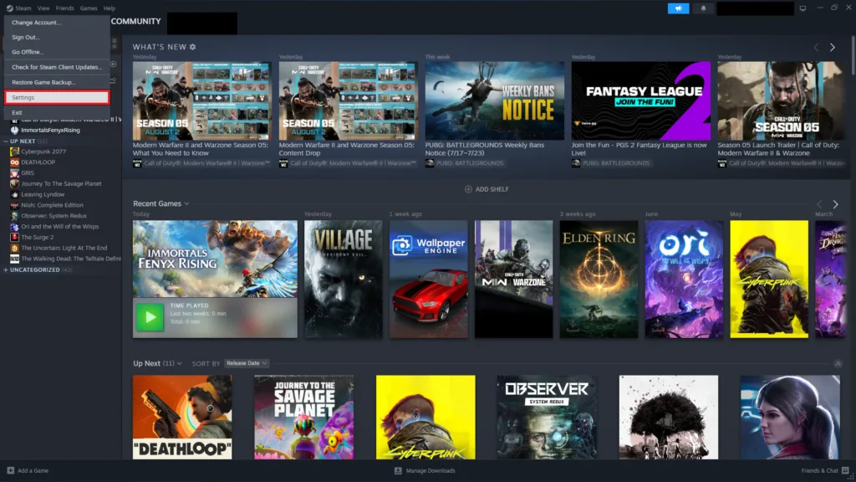Open the Games menu

coord(89,8)
